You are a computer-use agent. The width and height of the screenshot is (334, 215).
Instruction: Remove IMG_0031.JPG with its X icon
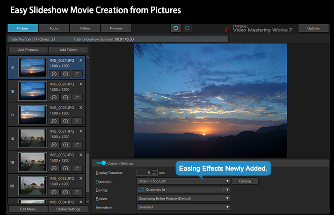pos(81,131)
